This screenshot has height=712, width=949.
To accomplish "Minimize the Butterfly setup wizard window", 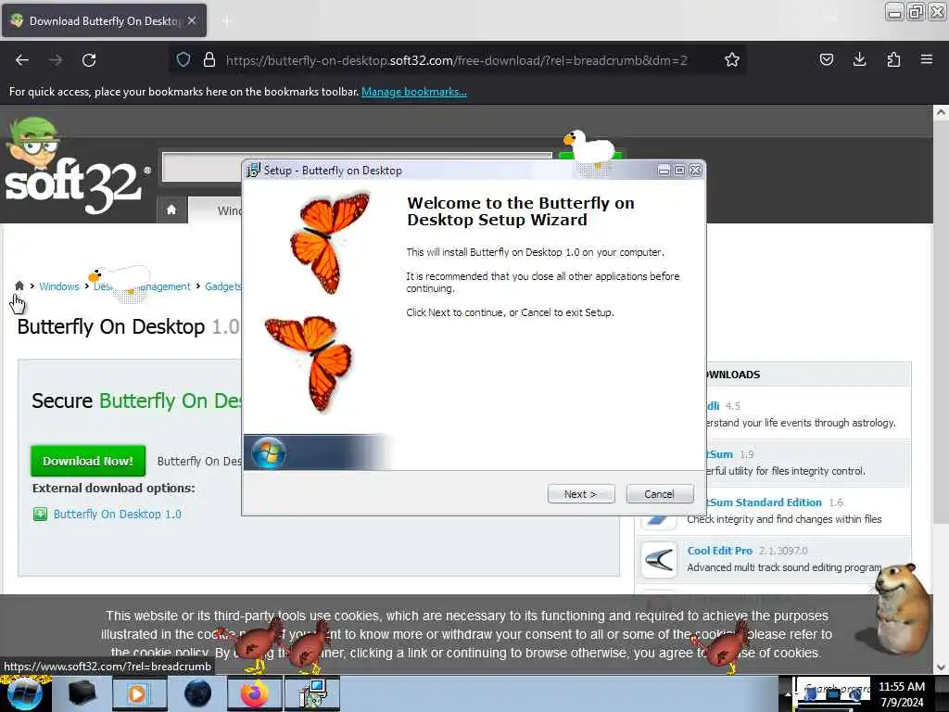I will click(664, 171).
